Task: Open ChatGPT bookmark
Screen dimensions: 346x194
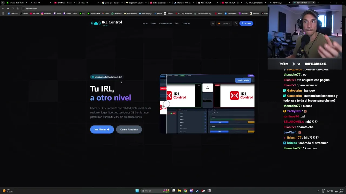Action: (x=169, y=13)
